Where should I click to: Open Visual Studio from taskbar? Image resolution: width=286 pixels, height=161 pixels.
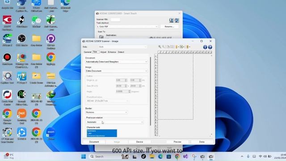[x=185, y=157]
